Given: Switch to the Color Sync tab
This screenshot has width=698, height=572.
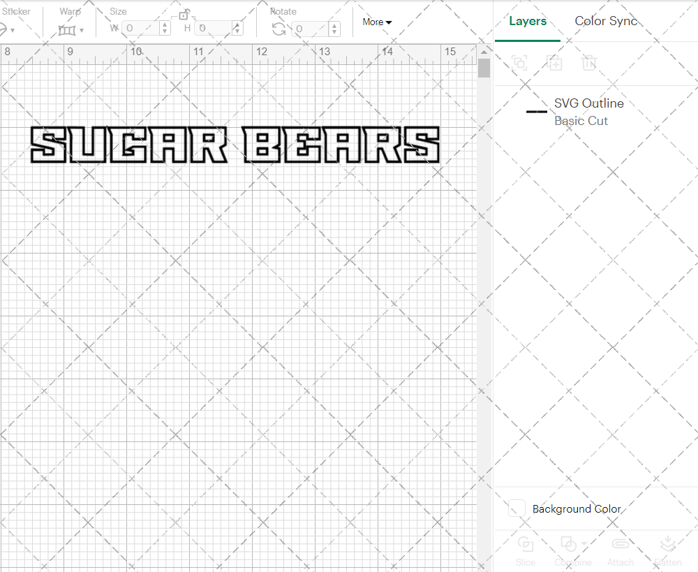Looking at the screenshot, I should (x=606, y=21).
